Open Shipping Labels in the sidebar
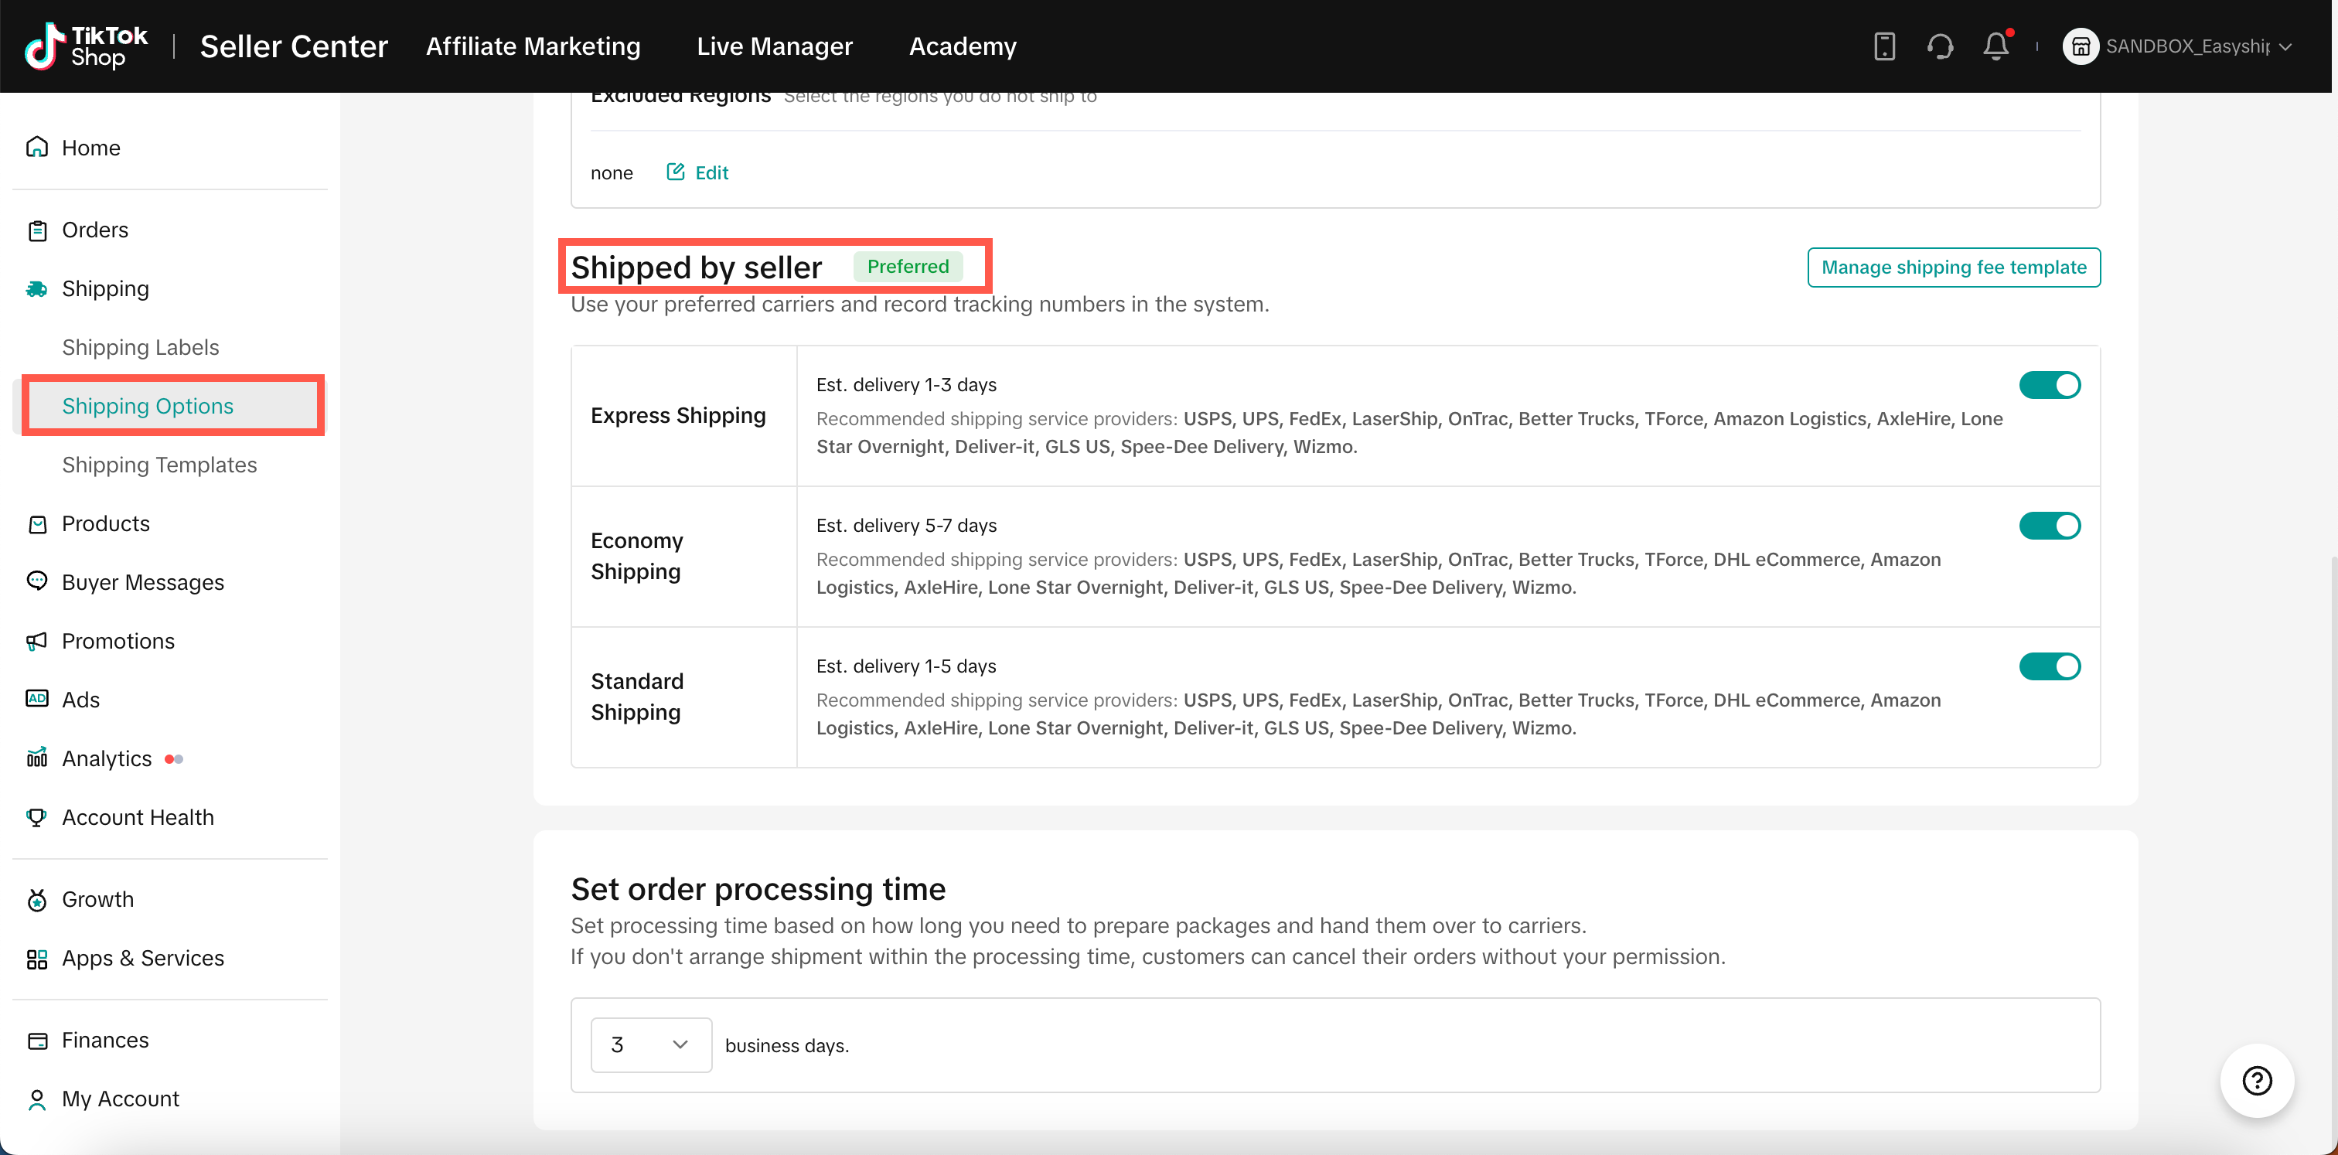The image size is (2338, 1155). (141, 347)
